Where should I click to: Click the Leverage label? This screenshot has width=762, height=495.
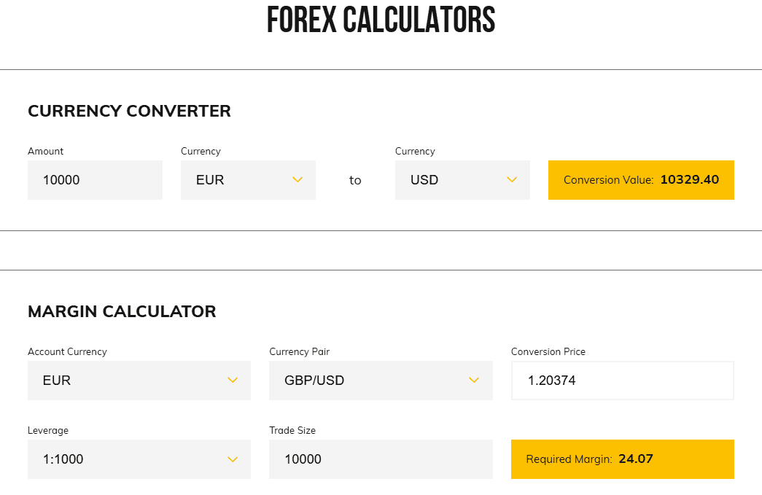[x=48, y=431]
